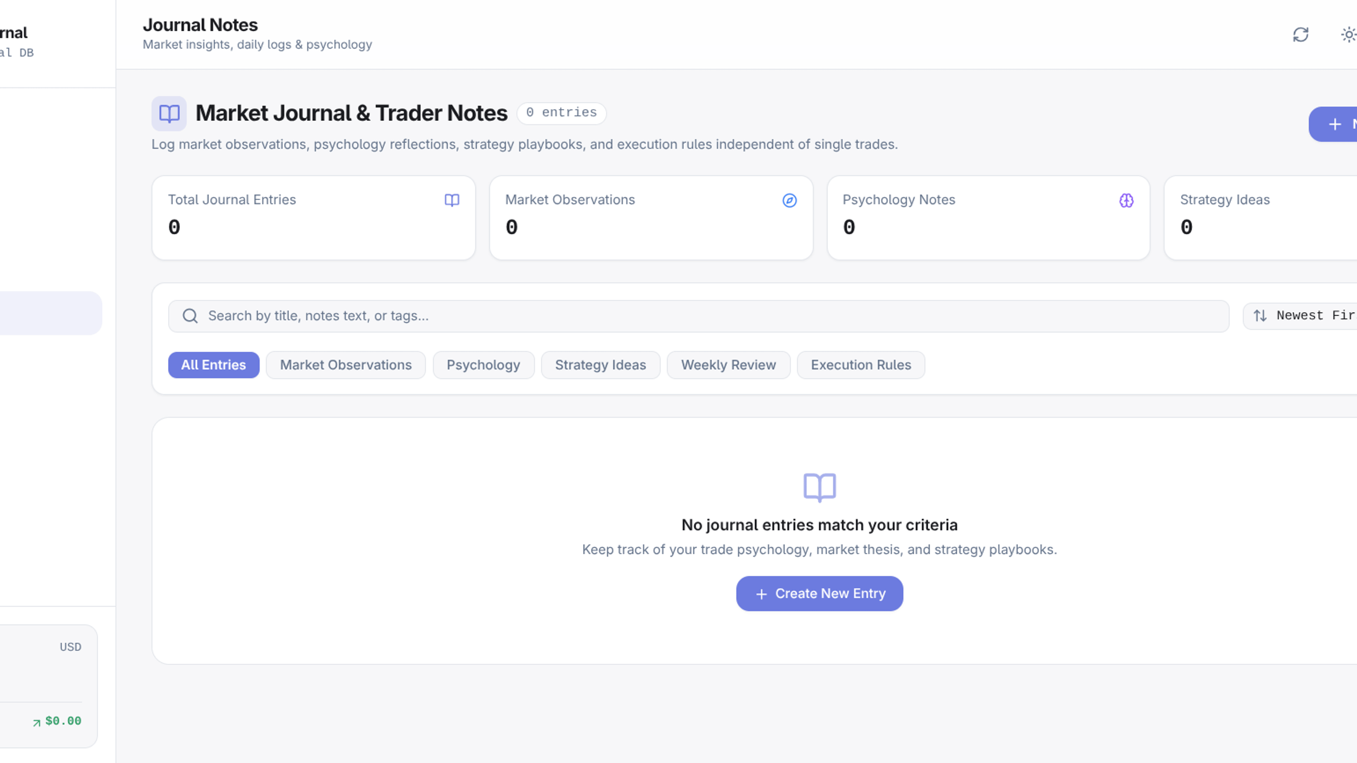Open the Newest First sort dropdown
This screenshot has width=1357, height=763.
click(x=1300, y=316)
